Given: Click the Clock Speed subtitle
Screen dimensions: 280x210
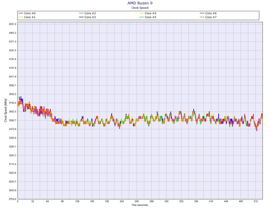Looking at the screenshot, I should pos(140,8).
